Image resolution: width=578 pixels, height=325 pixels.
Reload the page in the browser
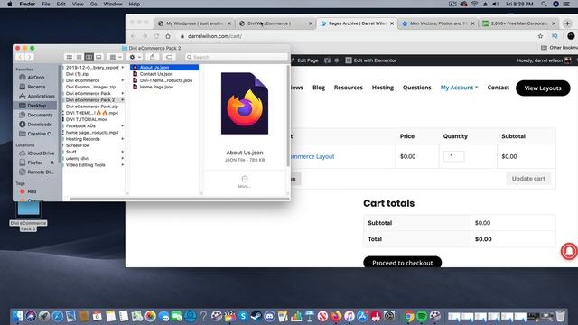[156, 36]
